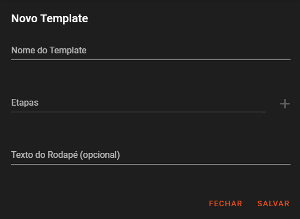
Task: Click the orange FECHAR text button
Action: pos(225,203)
